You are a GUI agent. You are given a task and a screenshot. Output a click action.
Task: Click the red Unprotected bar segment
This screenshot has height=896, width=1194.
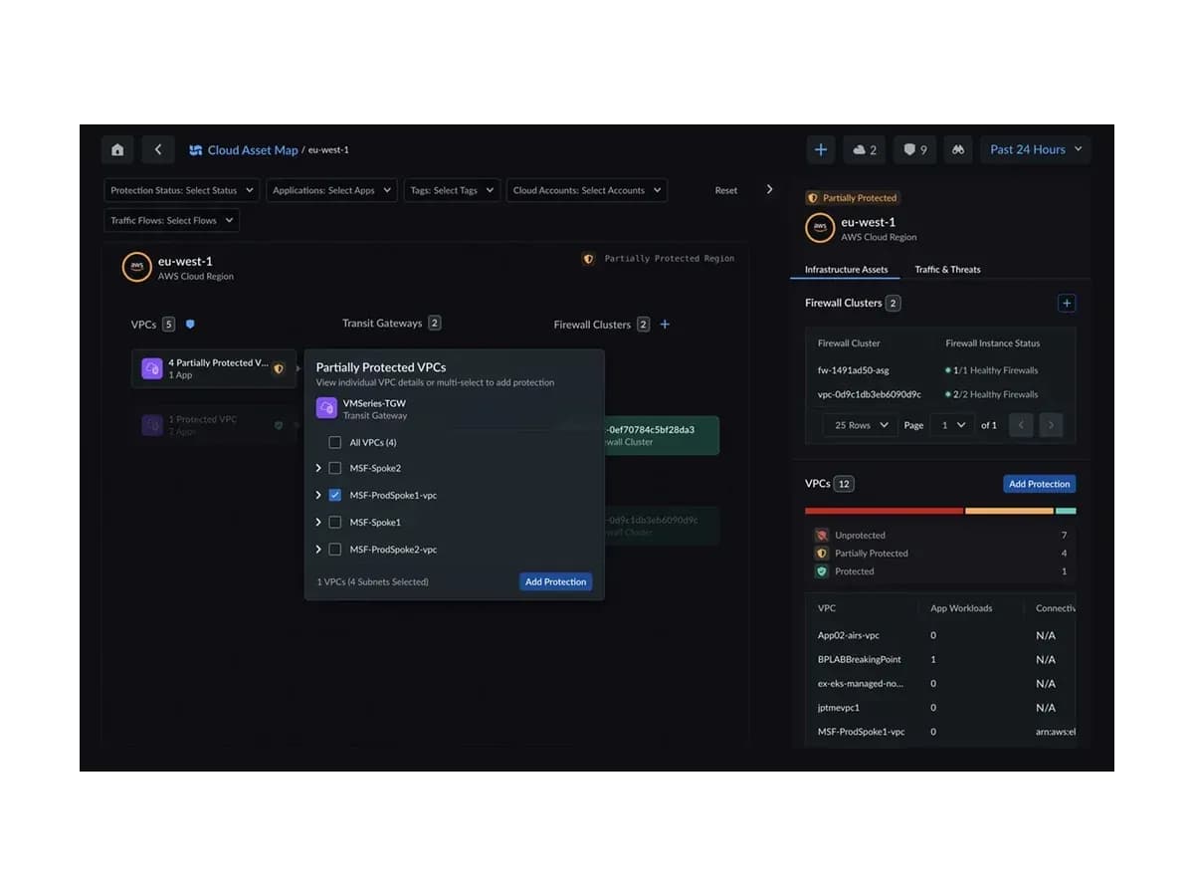click(x=884, y=511)
